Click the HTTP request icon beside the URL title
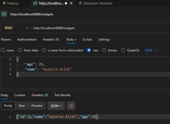This screenshot has height=124, width=170. pyautogui.click(x=4, y=14)
